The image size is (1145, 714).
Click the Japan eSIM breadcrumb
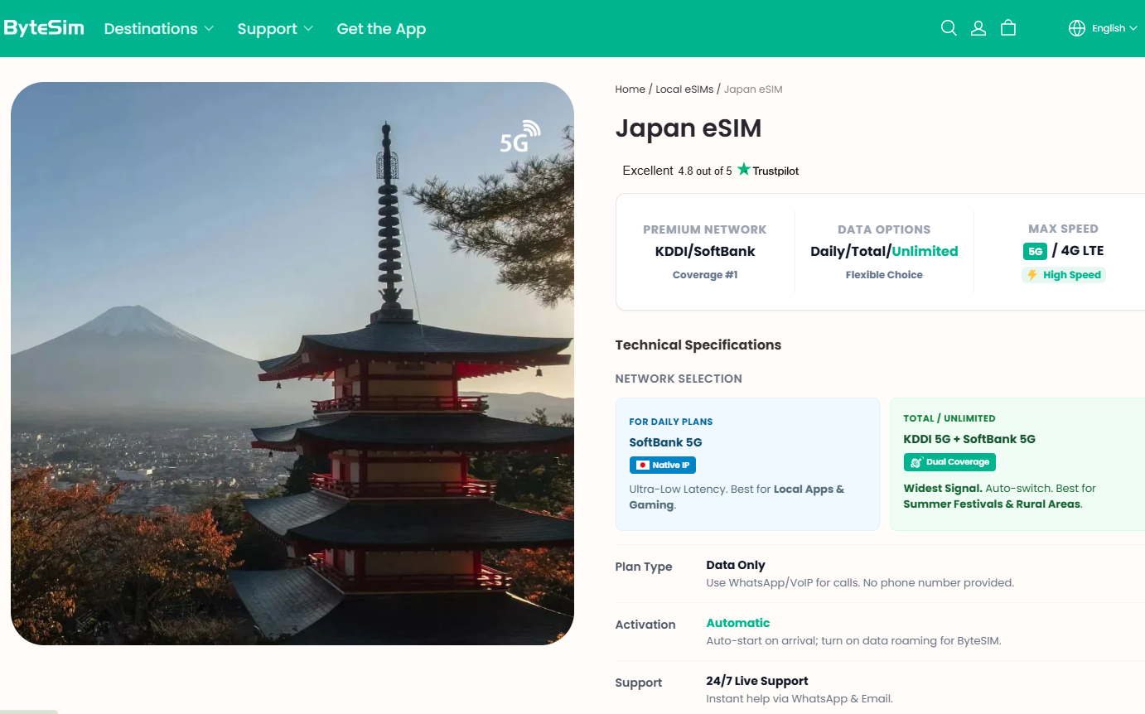click(x=753, y=89)
